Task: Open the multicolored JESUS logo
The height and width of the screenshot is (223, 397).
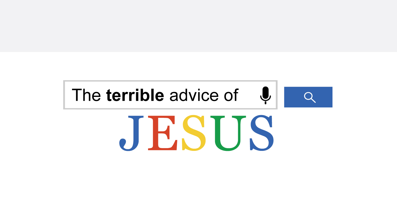Action: point(197,133)
